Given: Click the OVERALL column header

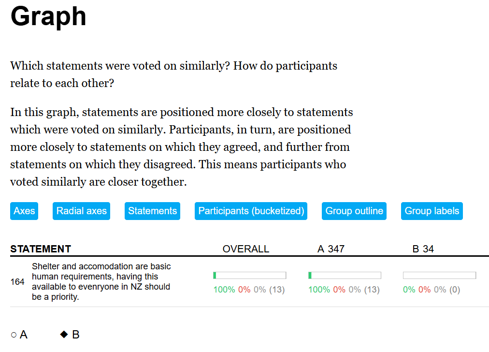Looking at the screenshot, I should (x=245, y=249).
